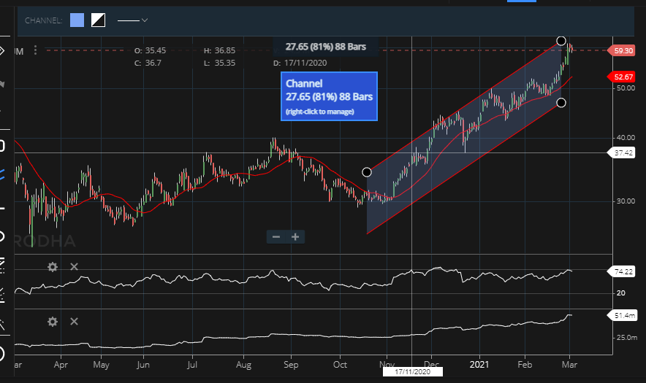Open the black-and-white fill color swatch
This screenshot has width=646, height=383.
tap(98, 20)
